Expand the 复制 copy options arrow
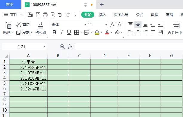The width and height of the screenshot is (183, 117). (x=31, y=32)
